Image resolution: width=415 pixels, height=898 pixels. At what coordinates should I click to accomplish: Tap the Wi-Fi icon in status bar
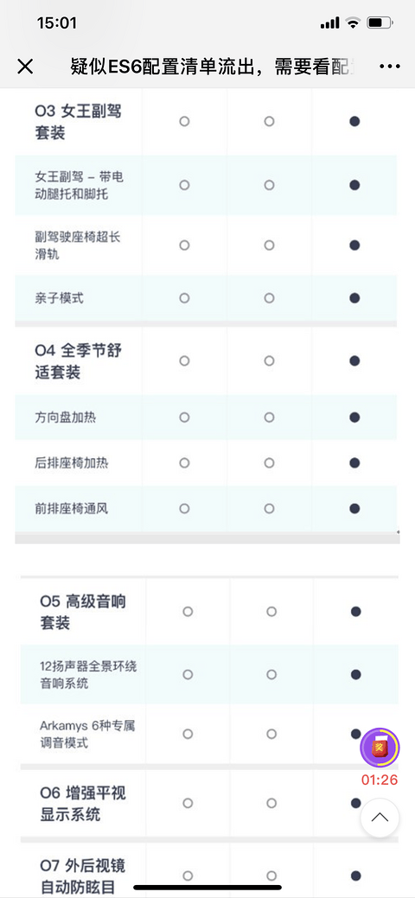point(352,23)
